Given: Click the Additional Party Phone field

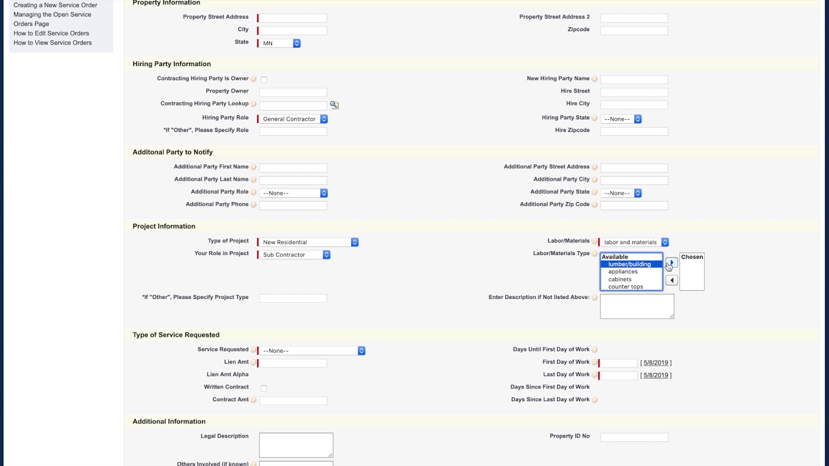Looking at the screenshot, I should click(x=293, y=205).
